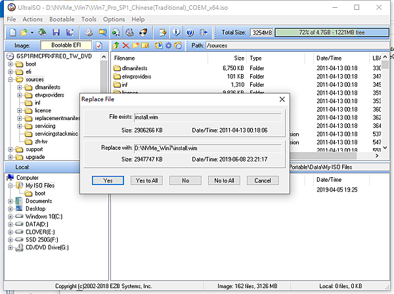Click the Extract folder icon

click(x=158, y=45)
